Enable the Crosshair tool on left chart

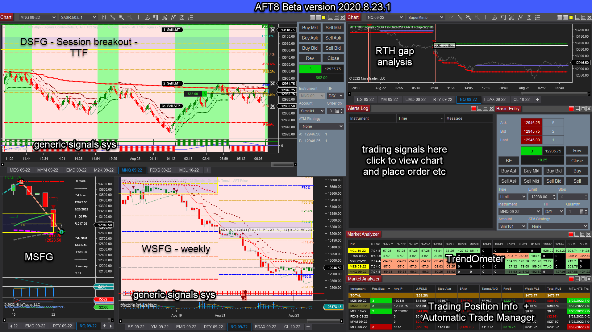point(138,17)
